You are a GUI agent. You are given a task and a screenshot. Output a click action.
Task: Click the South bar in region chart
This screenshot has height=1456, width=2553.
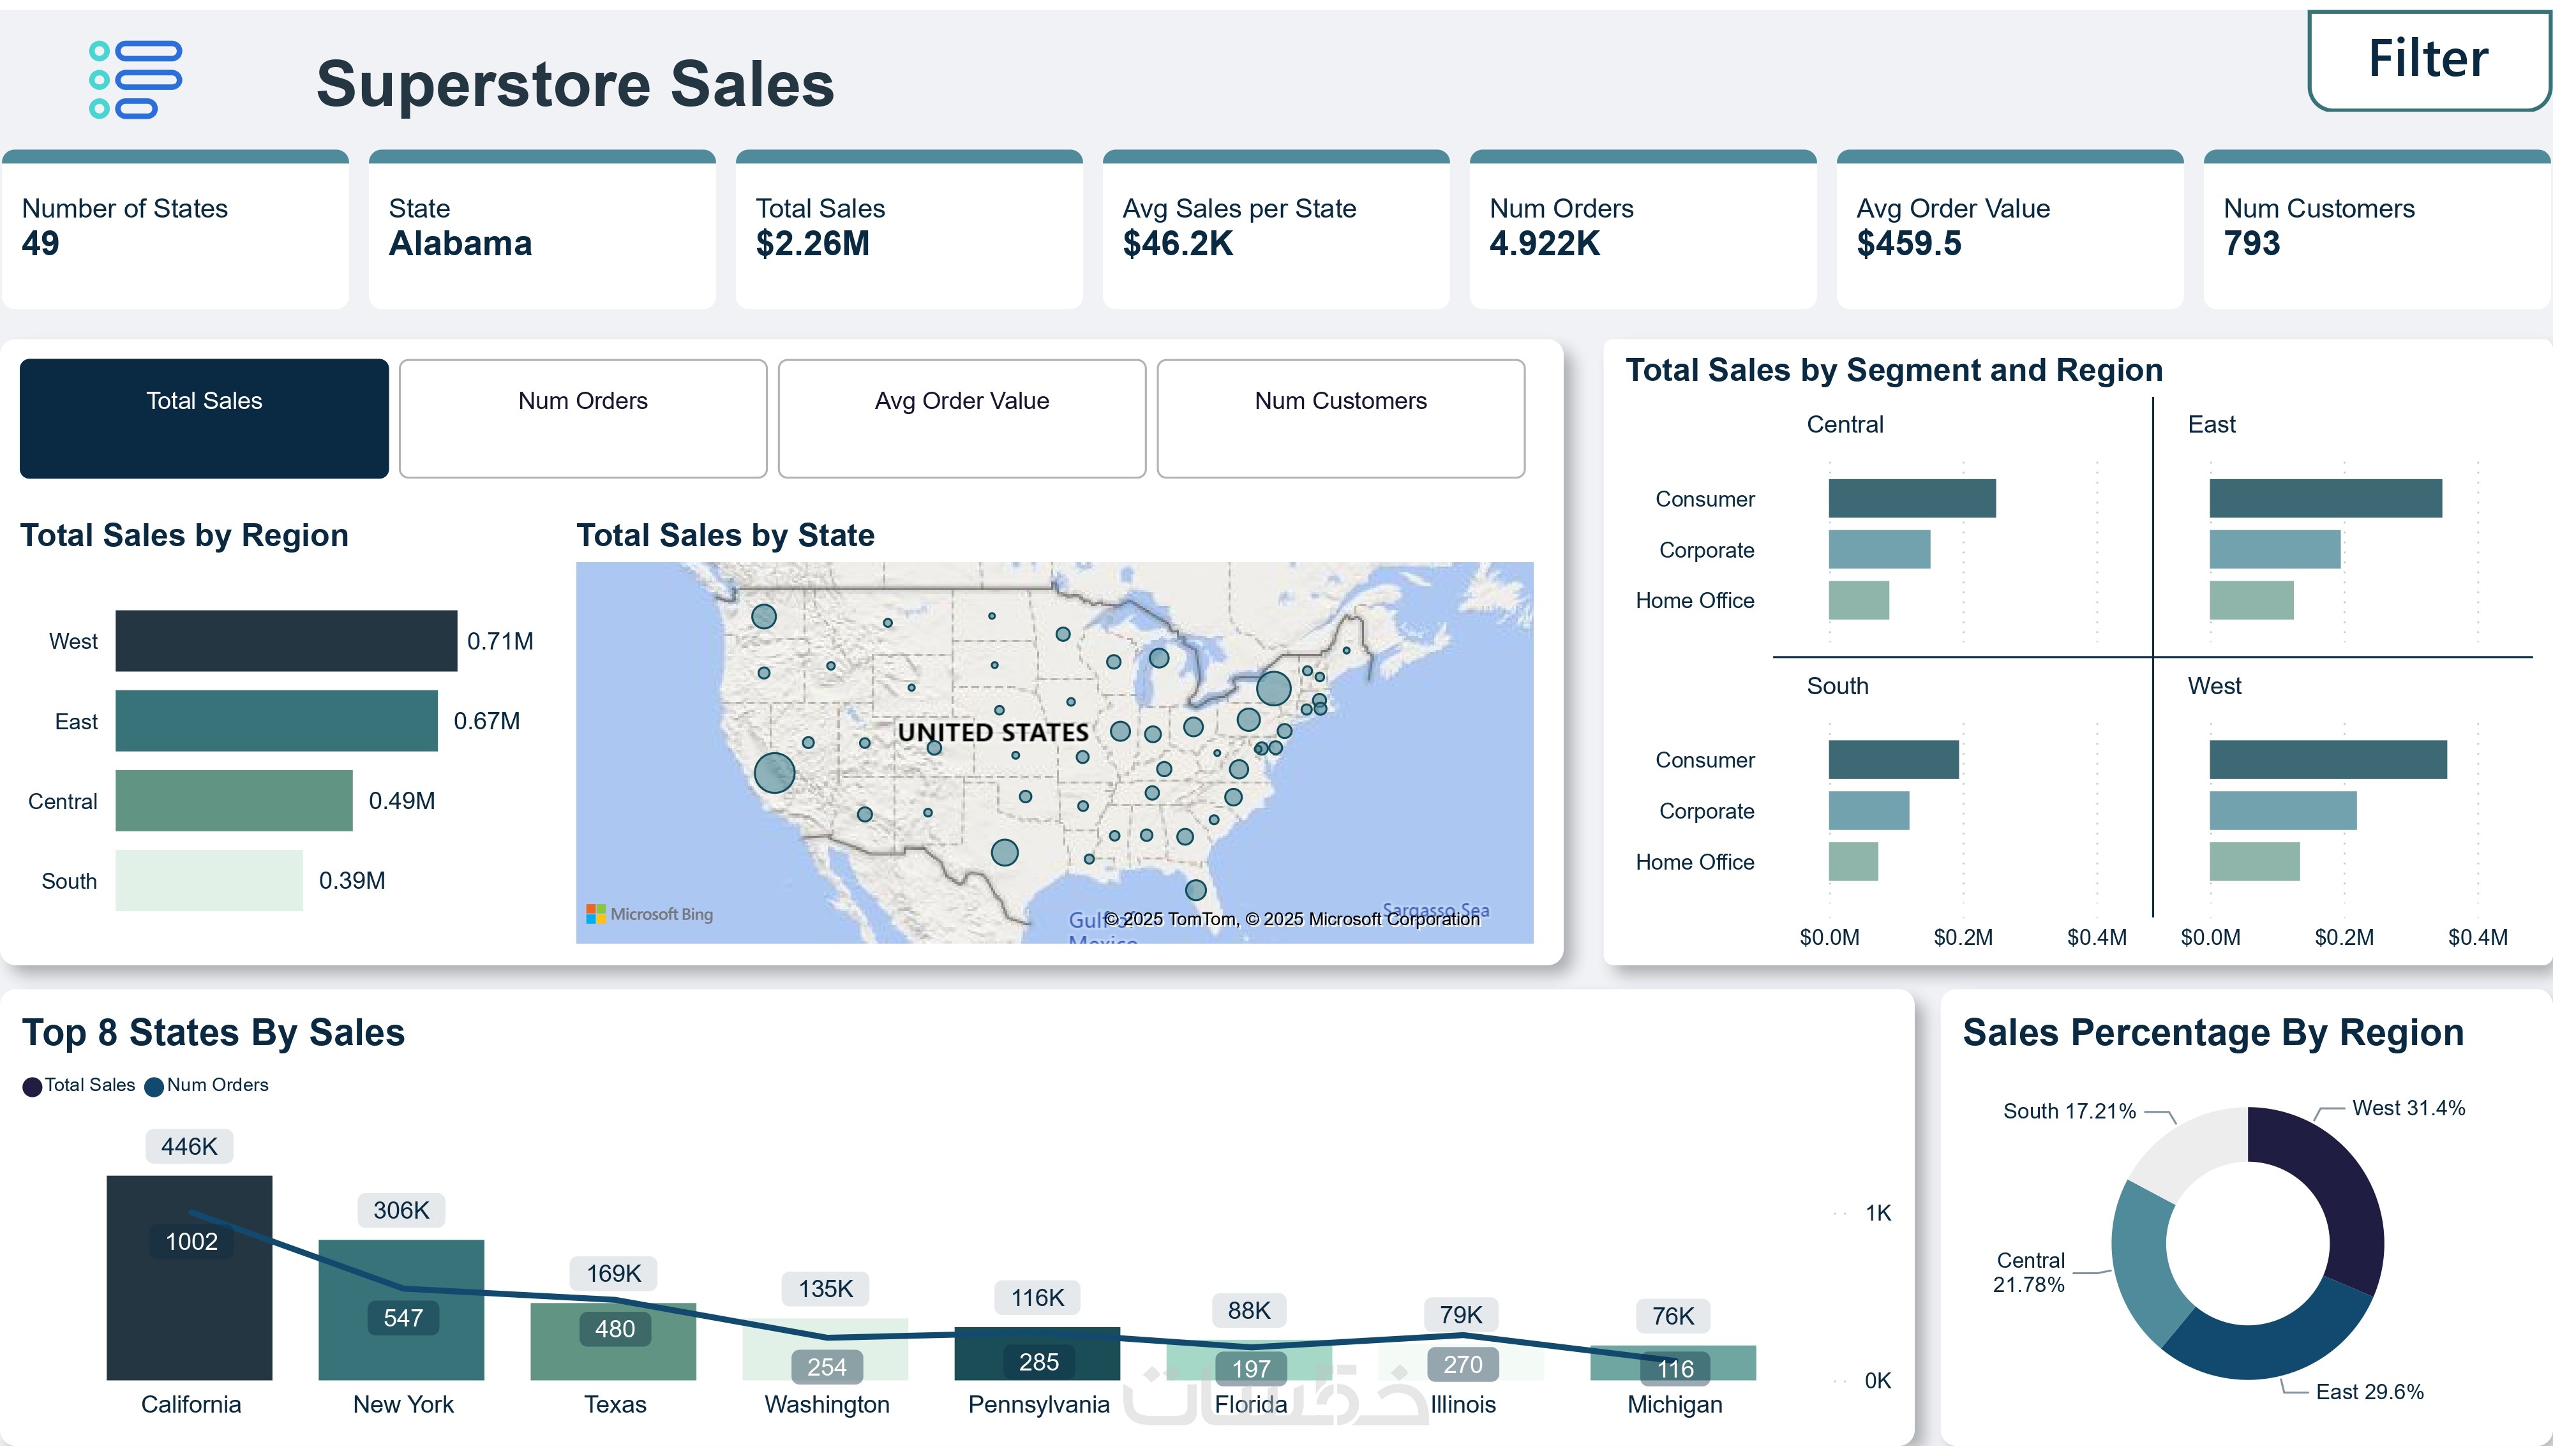click(x=209, y=881)
